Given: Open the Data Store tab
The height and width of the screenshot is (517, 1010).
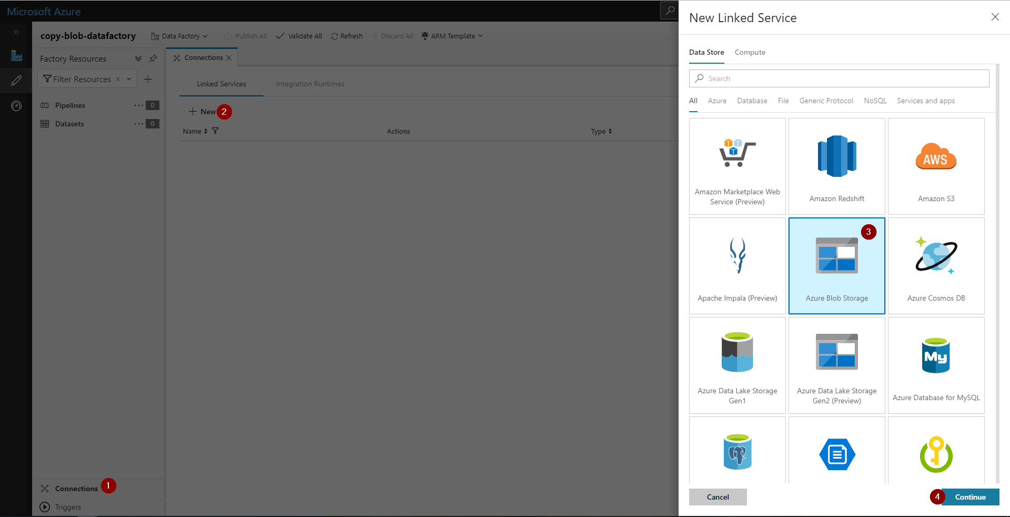Looking at the screenshot, I should click(x=706, y=52).
